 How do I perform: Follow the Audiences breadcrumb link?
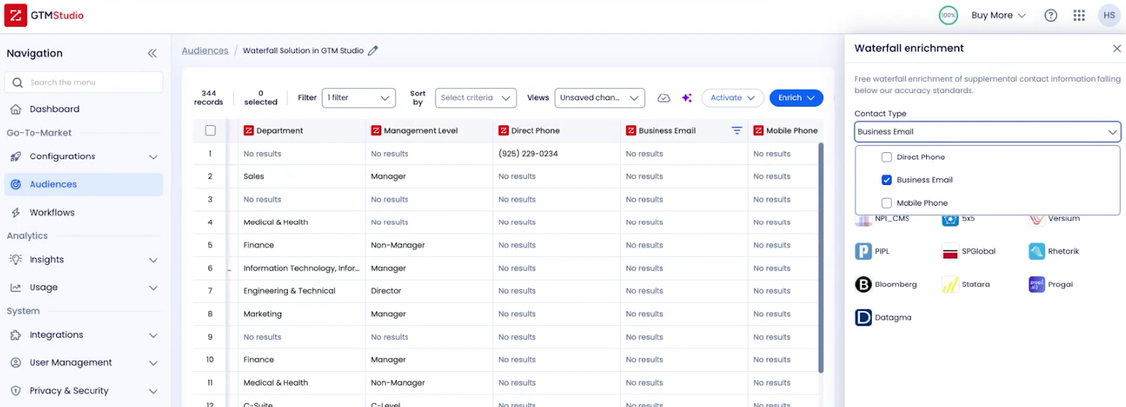(205, 50)
